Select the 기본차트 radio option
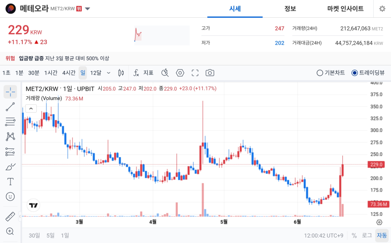This screenshot has height=243, width=391. (331, 73)
